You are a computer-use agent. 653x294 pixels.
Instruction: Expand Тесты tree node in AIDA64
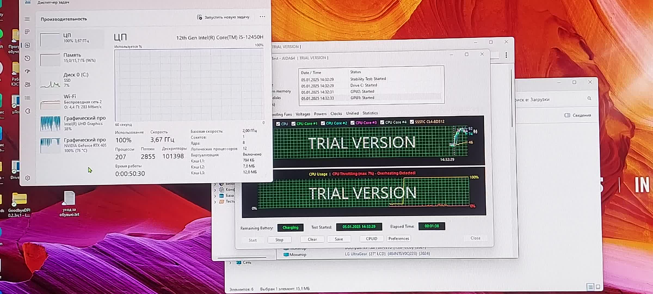coord(215,202)
